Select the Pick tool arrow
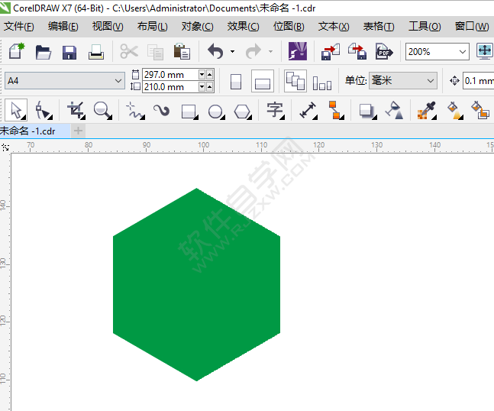494x411 pixels. [x=18, y=110]
